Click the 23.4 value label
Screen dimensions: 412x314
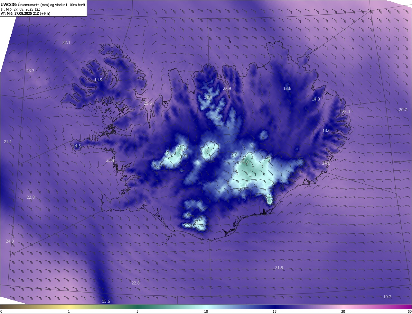click(x=110, y=160)
